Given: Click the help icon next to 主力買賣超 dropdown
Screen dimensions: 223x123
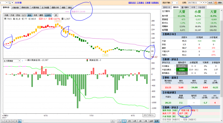Looking at the screenshot, I should coord(23,61).
